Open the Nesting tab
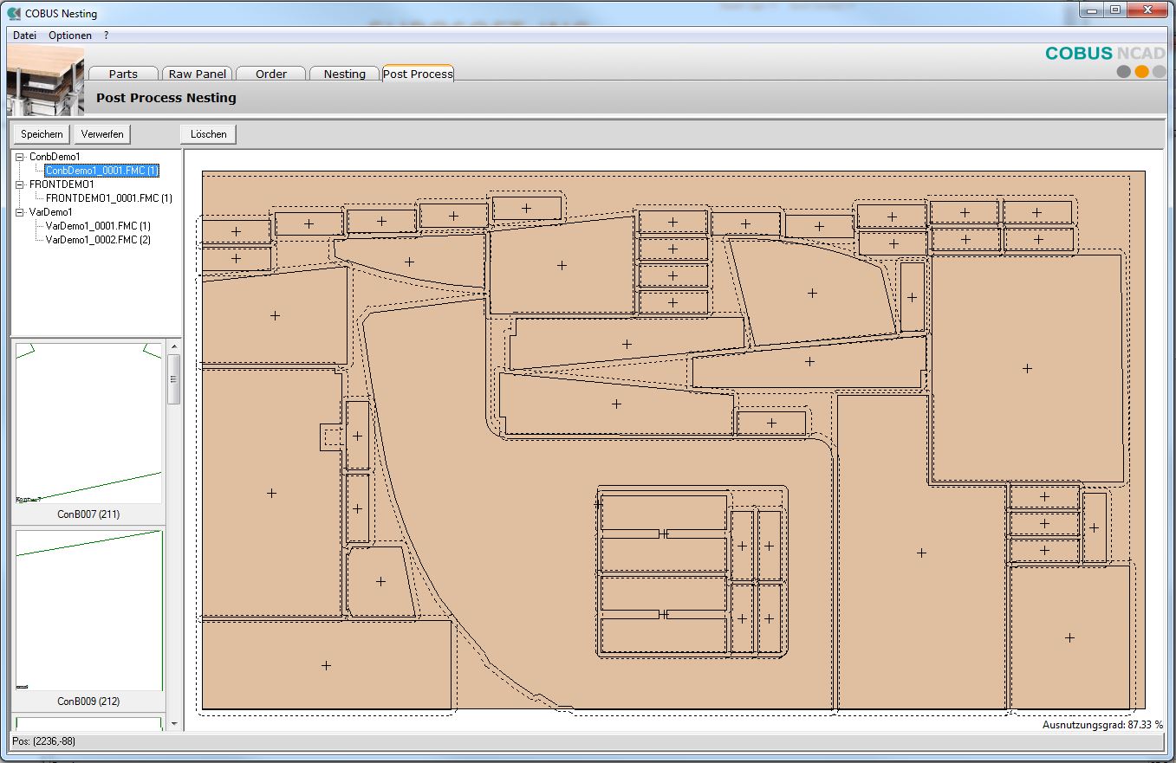Viewport: 1176px width, 763px height. coord(343,74)
